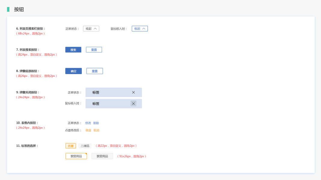Click the orange 确定 link
321x180 pixels.
[88, 130]
